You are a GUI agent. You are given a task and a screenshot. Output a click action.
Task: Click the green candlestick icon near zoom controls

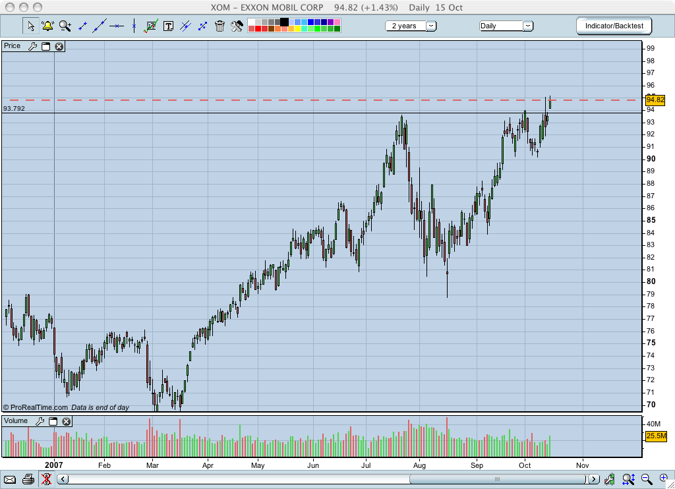pyautogui.click(x=609, y=478)
